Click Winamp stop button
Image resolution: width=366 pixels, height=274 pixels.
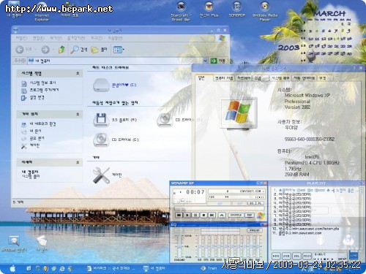pyautogui.click(x=203, y=215)
